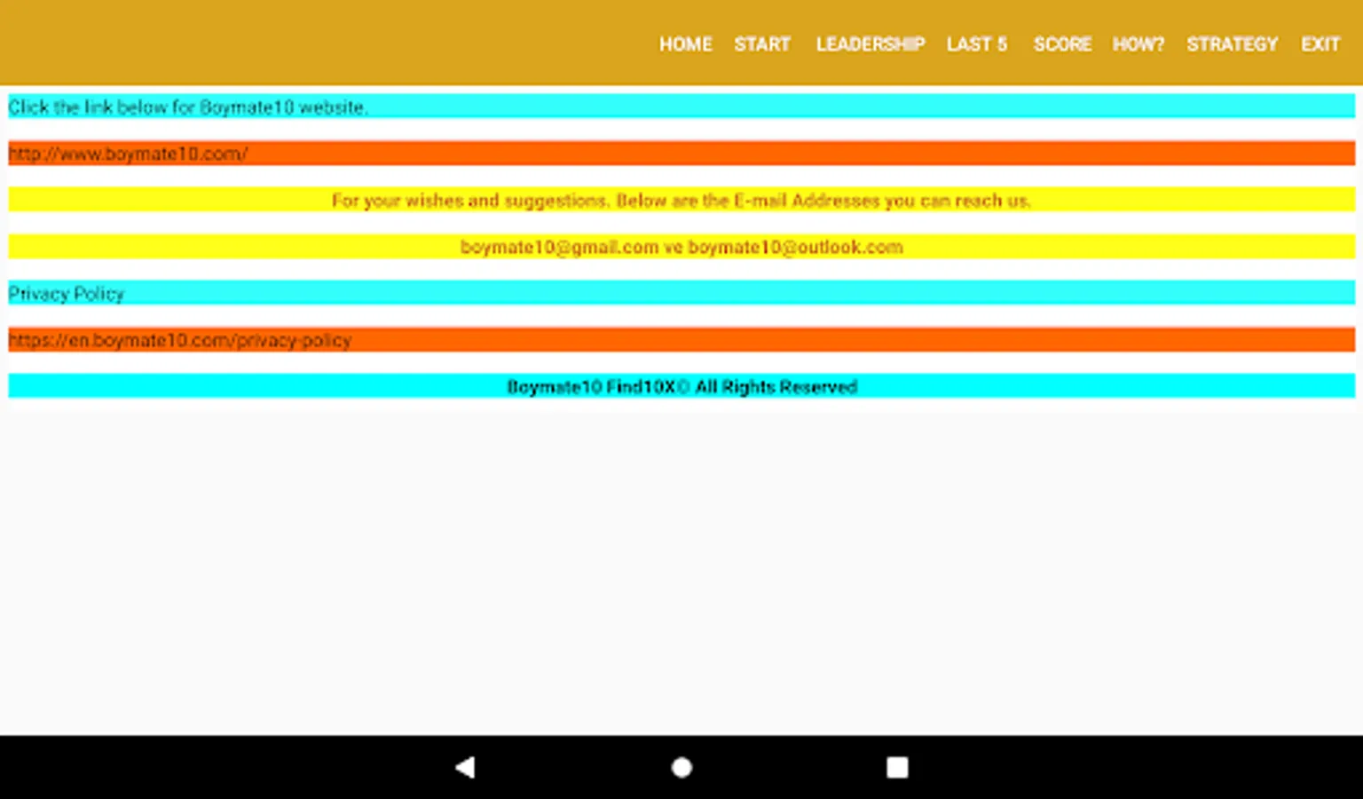Click the 'Click the link below' text
Image resolution: width=1363 pixels, height=799 pixels.
[681, 107]
